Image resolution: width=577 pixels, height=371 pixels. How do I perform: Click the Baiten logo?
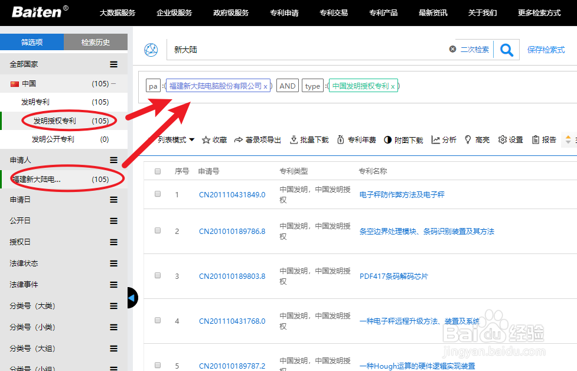[40, 12]
